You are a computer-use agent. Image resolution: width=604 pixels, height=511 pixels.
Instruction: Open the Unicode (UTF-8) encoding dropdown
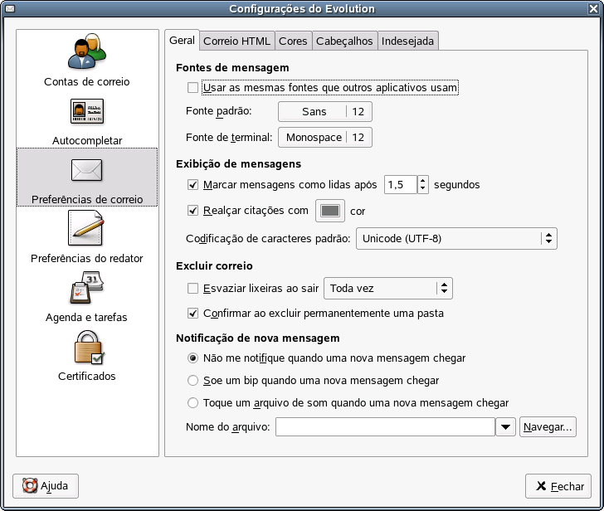(456, 238)
